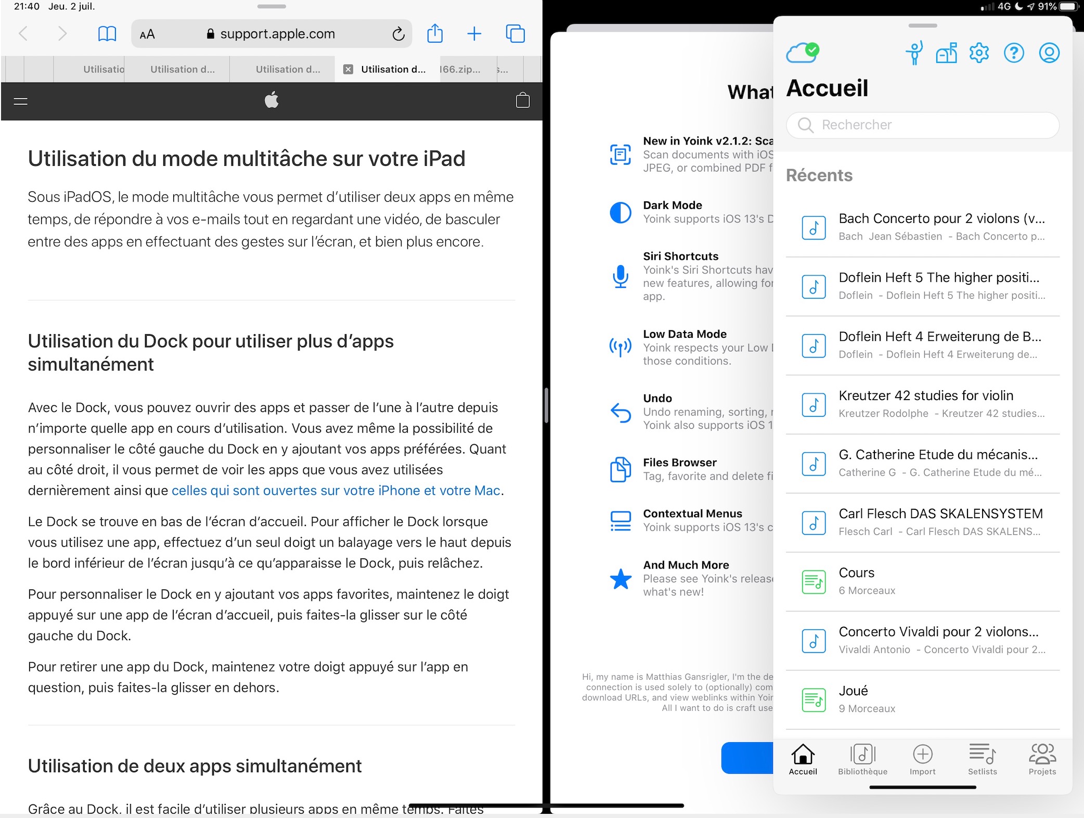Open the Cours setlist
Screen dimensions: 1084x818
click(923, 582)
